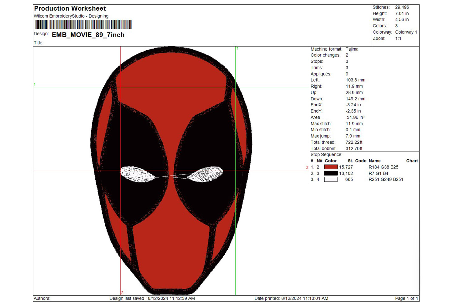
Task: Select the red thread color swatch
Action: coord(331,167)
